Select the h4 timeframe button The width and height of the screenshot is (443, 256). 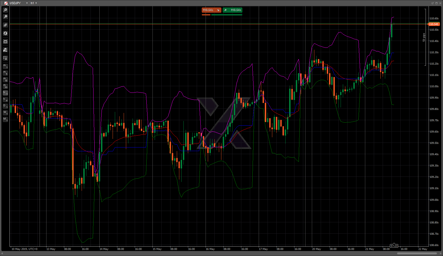pos(5,100)
